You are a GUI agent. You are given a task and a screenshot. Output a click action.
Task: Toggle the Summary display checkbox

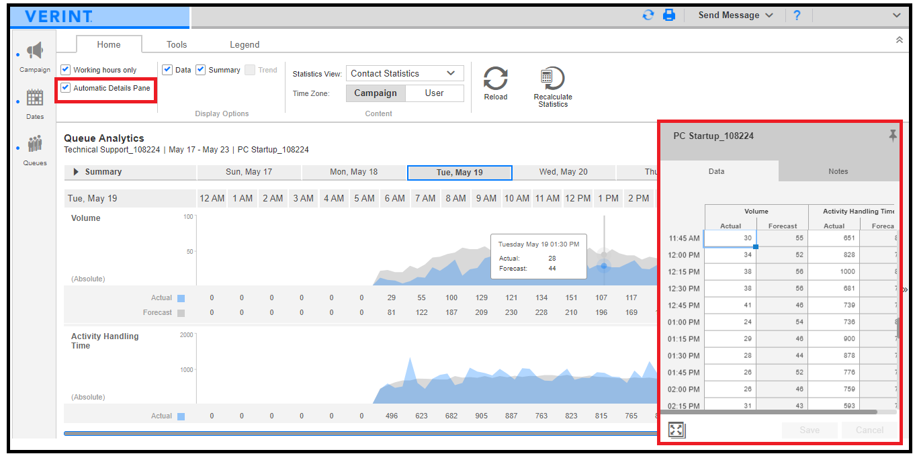coord(200,70)
